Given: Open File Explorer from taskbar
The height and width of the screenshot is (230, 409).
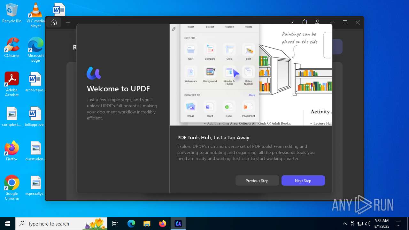Looking at the screenshot, I should 147,224.
